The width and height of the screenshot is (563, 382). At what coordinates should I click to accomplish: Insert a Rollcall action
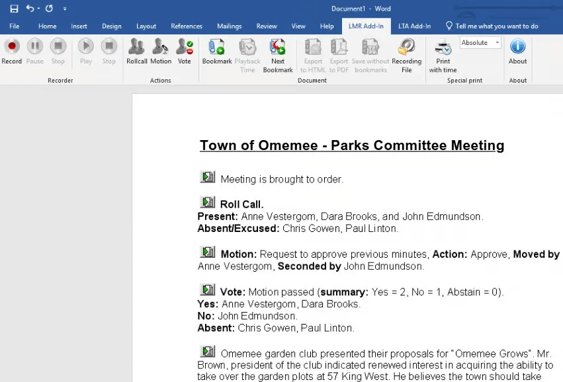[x=137, y=52]
